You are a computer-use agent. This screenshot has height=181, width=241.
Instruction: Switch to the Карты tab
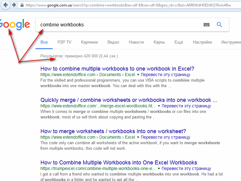159,42
